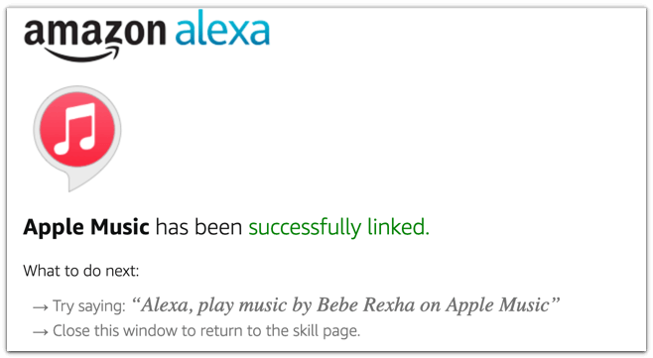Click the Apple Music skill icon
The height and width of the screenshot is (358, 653).
(x=77, y=138)
